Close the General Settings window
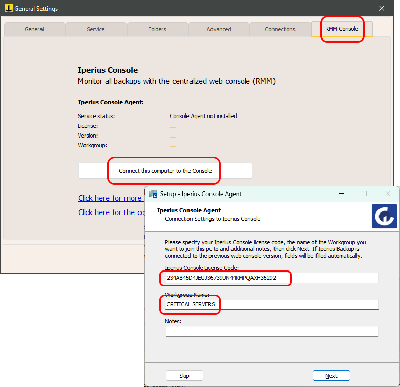This screenshot has height=387, width=400. [382, 8]
